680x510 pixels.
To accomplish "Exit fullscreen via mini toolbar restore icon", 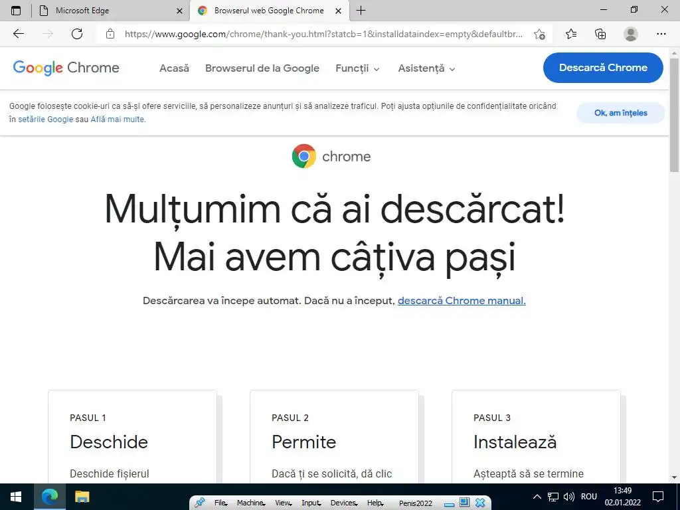I will (x=464, y=503).
